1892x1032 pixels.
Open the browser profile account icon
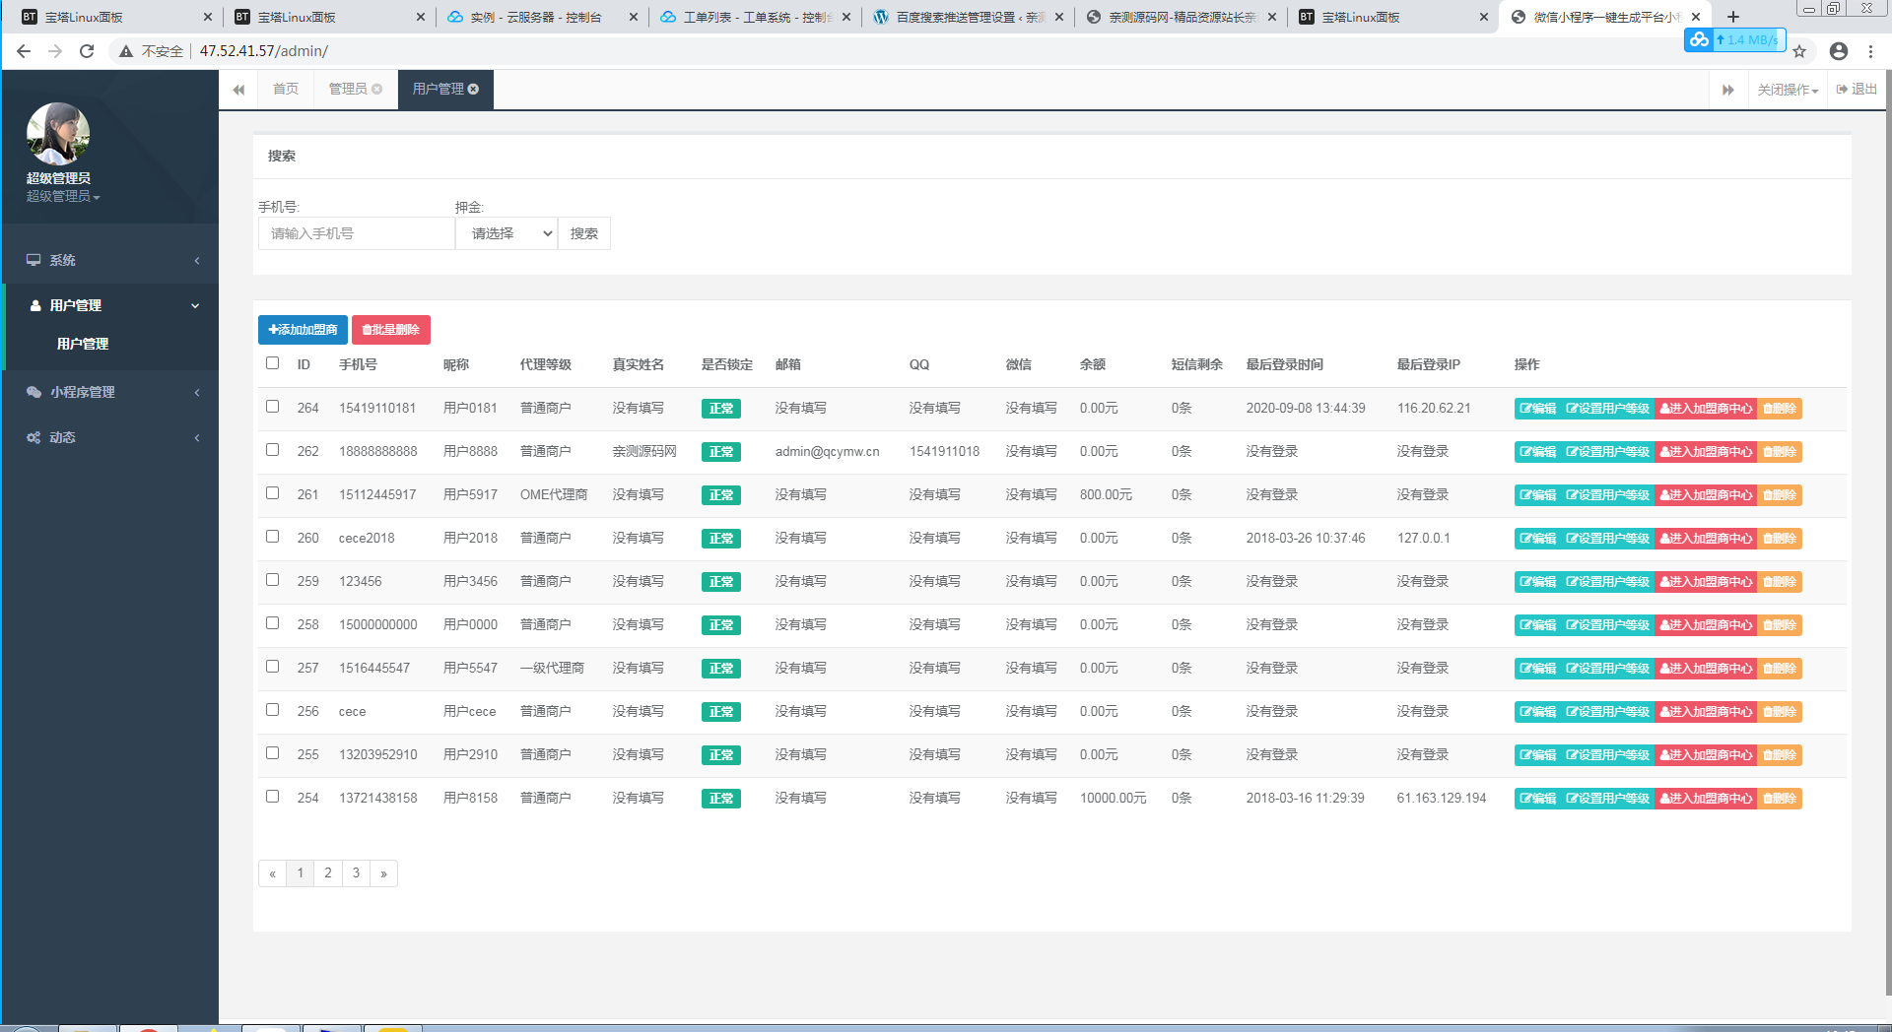[1839, 51]
